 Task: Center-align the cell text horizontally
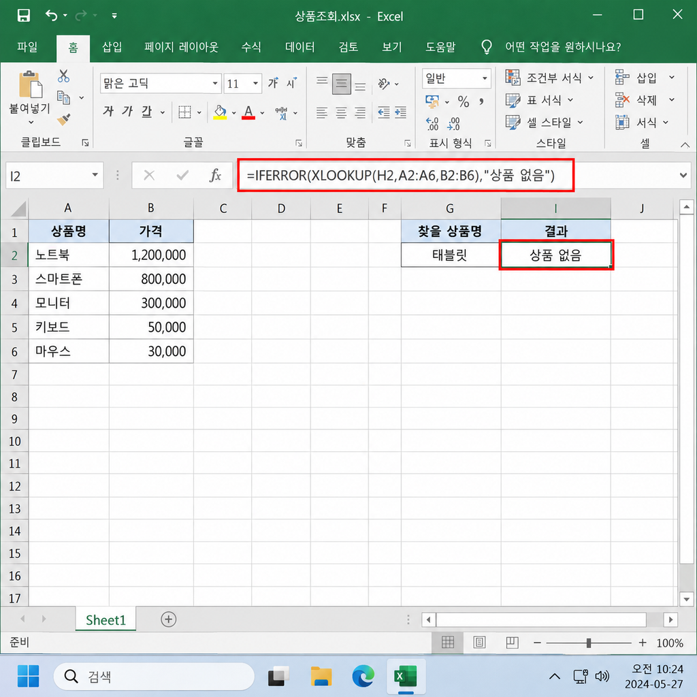click(x=341, y=112)
